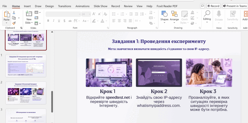
Task: Click the Reset slide icon
Action: pyautogui.click(x=36, y=18)
